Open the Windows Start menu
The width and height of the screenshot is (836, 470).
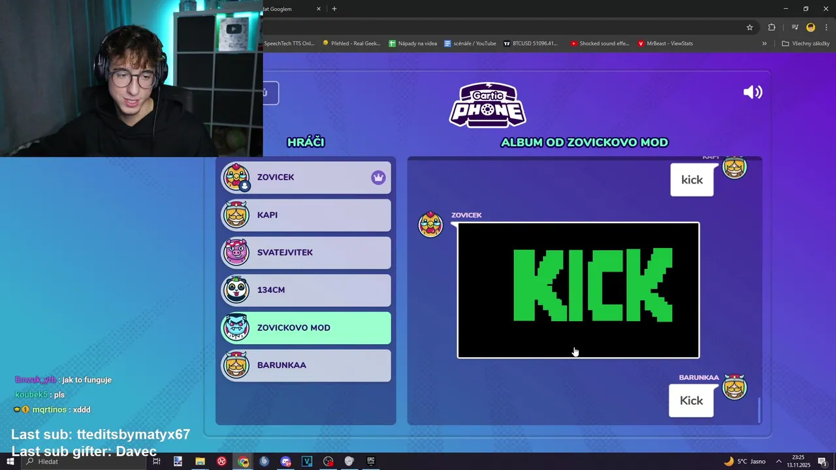coord(10,462)
